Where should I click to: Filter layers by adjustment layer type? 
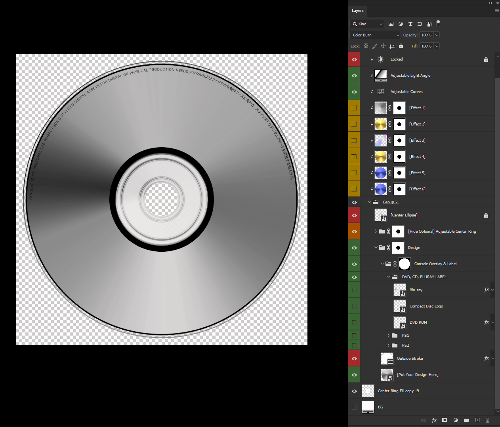[x=401, y=24]
